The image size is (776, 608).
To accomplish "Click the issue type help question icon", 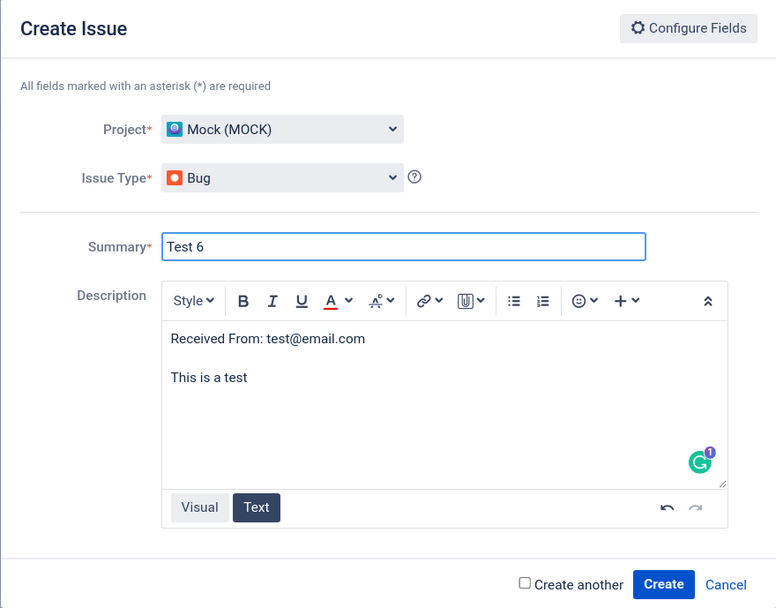I will (x=414, y=176).
